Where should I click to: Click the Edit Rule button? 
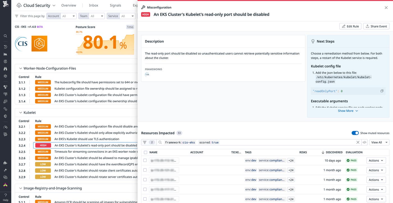tap(350, 26)
